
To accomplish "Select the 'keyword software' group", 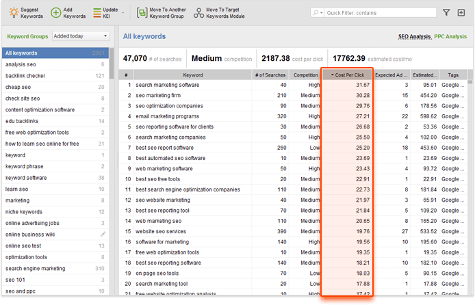I will click(55, 178).
